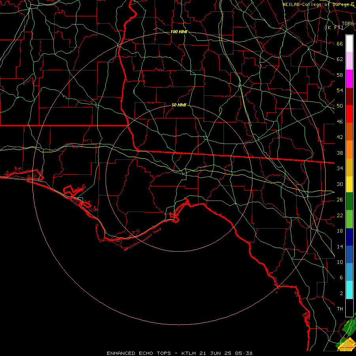This screenshot has width=356, height=356.
Task: Click the legend value 10
Action: point(340,262)
